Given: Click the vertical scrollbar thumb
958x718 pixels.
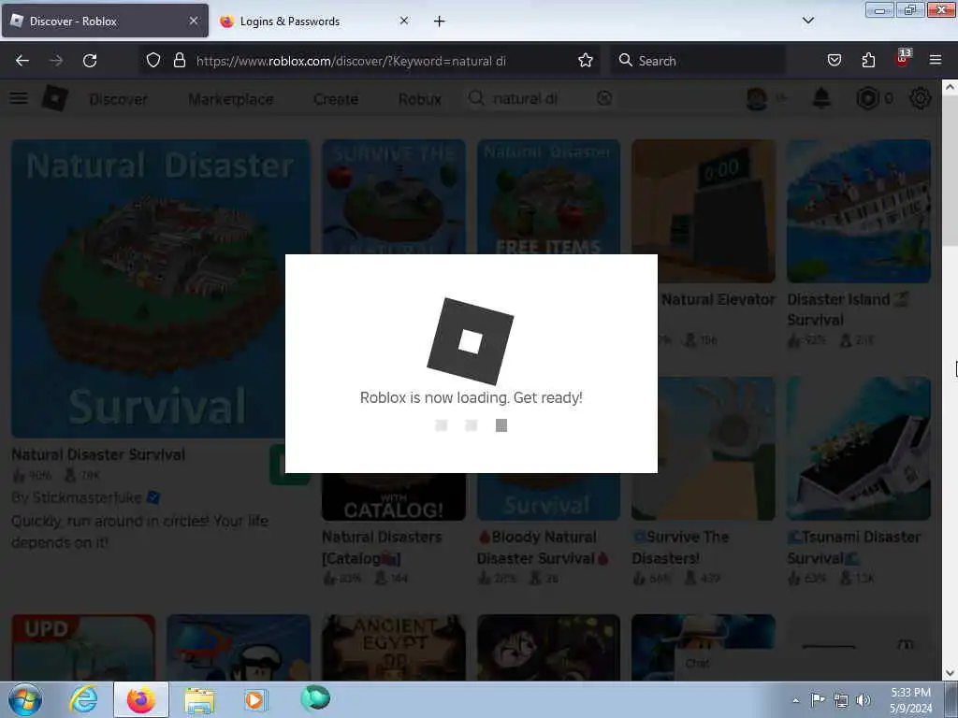Looking at the screenshot, I should pyautogui.click(x=950, y=171).
